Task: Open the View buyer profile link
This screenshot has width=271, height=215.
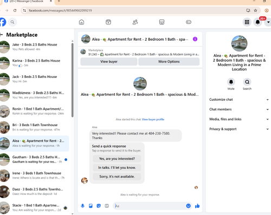Action: (x=153, y=119)
